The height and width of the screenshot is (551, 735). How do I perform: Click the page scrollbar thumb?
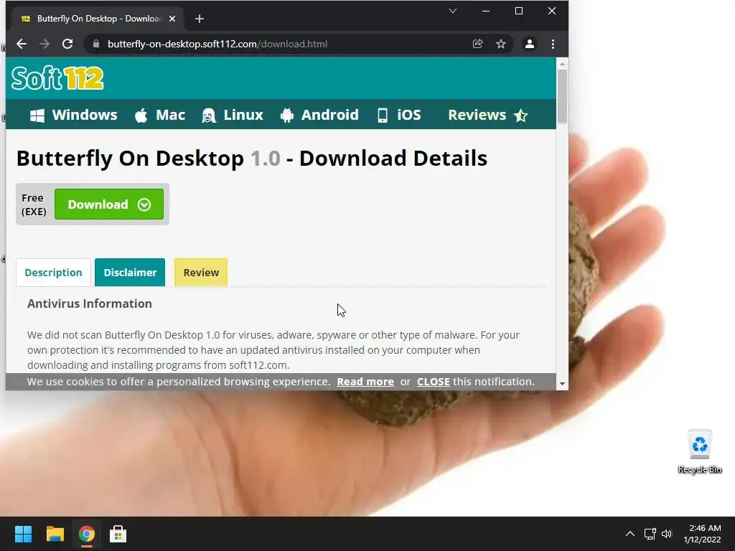(563, 96)
